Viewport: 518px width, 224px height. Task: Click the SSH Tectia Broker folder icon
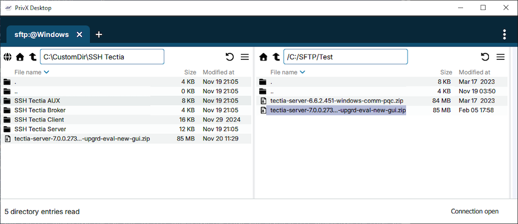click(7, 110)
